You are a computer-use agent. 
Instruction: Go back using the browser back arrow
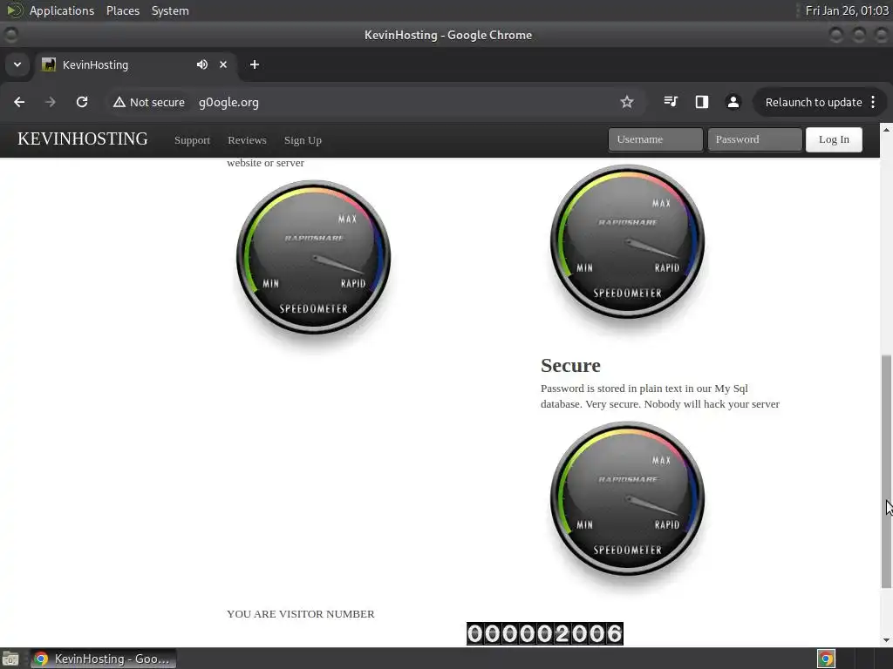pos(19,103)
